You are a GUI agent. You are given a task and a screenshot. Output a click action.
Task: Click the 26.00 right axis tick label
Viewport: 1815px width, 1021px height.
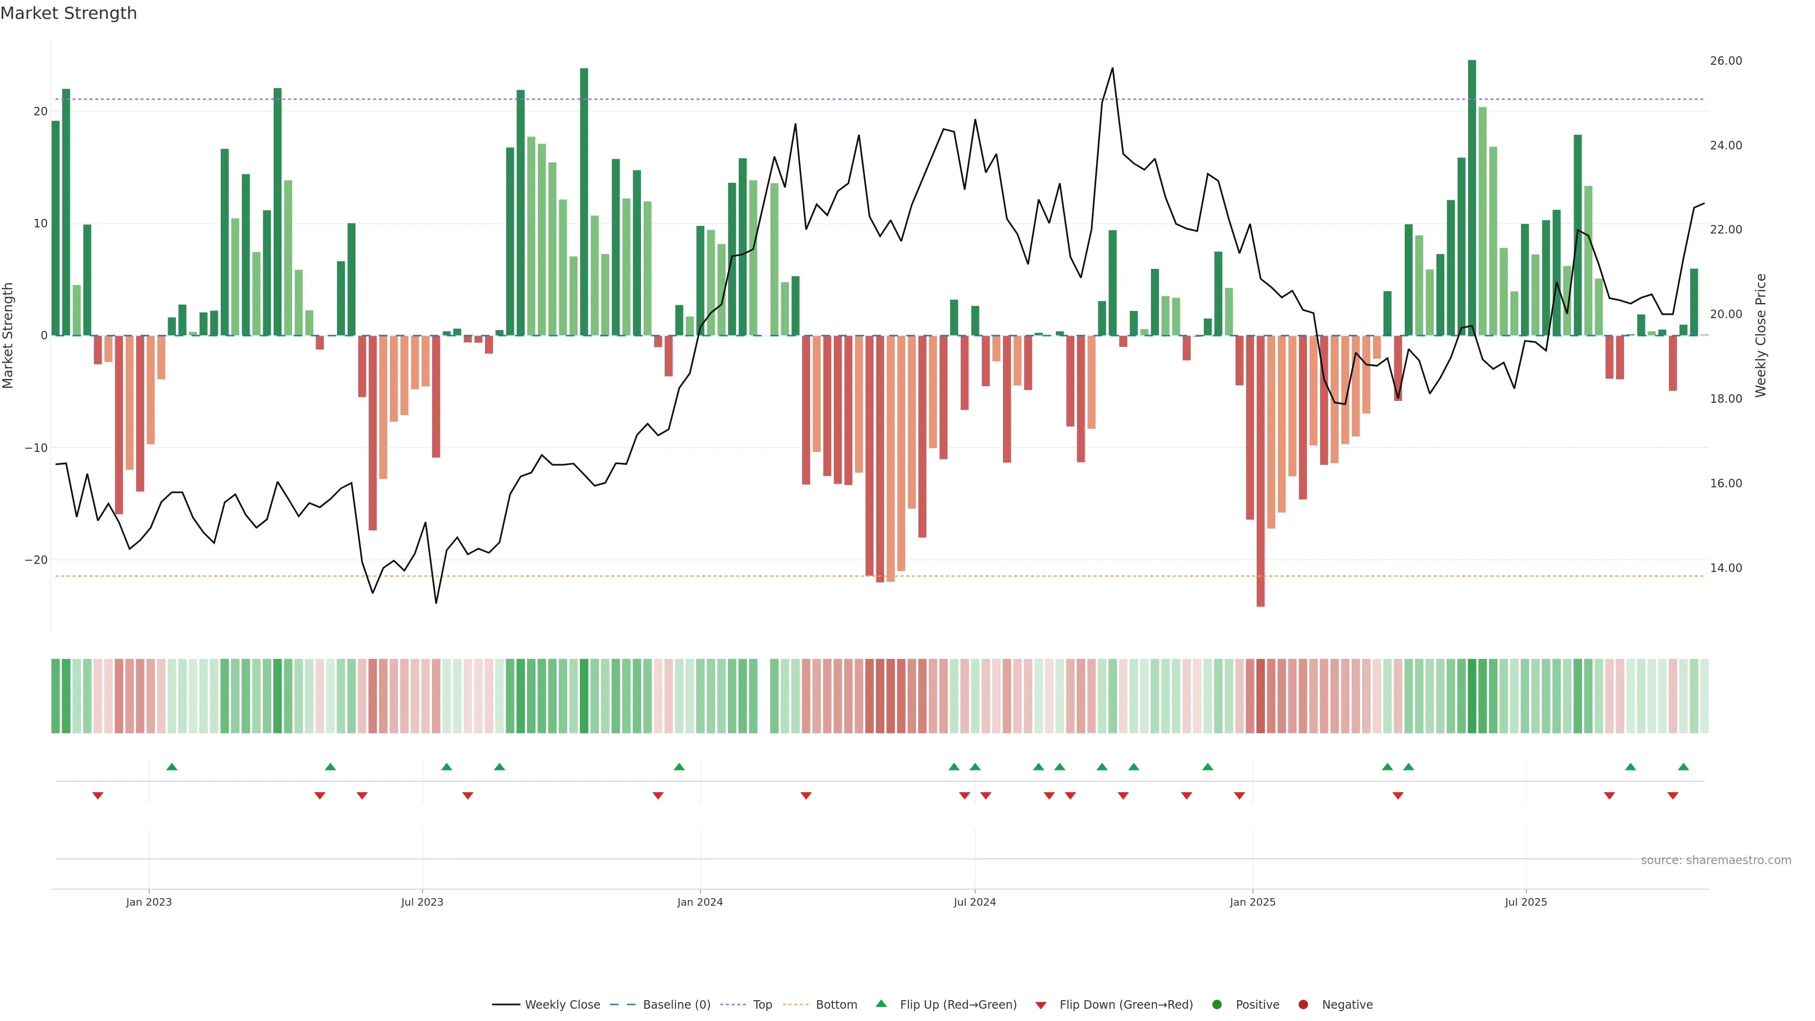pos(1726,61)
